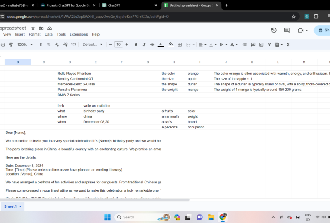
Task: Open the font family Default dropdown
Action: (x=93, y=45)
